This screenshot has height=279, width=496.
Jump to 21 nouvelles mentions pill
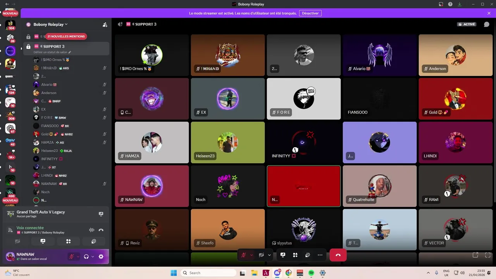(x=66, y=36)
